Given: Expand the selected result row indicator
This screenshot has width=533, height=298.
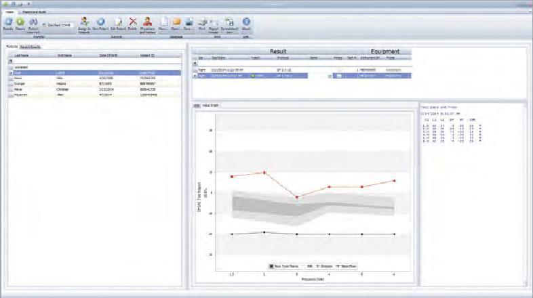Looking at the screenshot, I should coord(195,76).
